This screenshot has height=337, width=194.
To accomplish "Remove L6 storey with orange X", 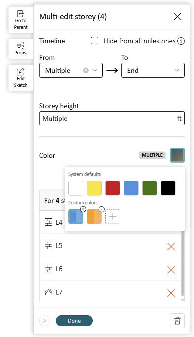I will [x=171, y=270].
